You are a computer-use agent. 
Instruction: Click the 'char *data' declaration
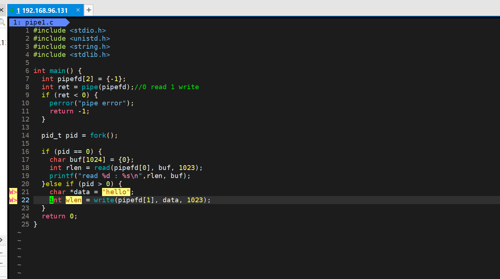click(x=69, y=192)
